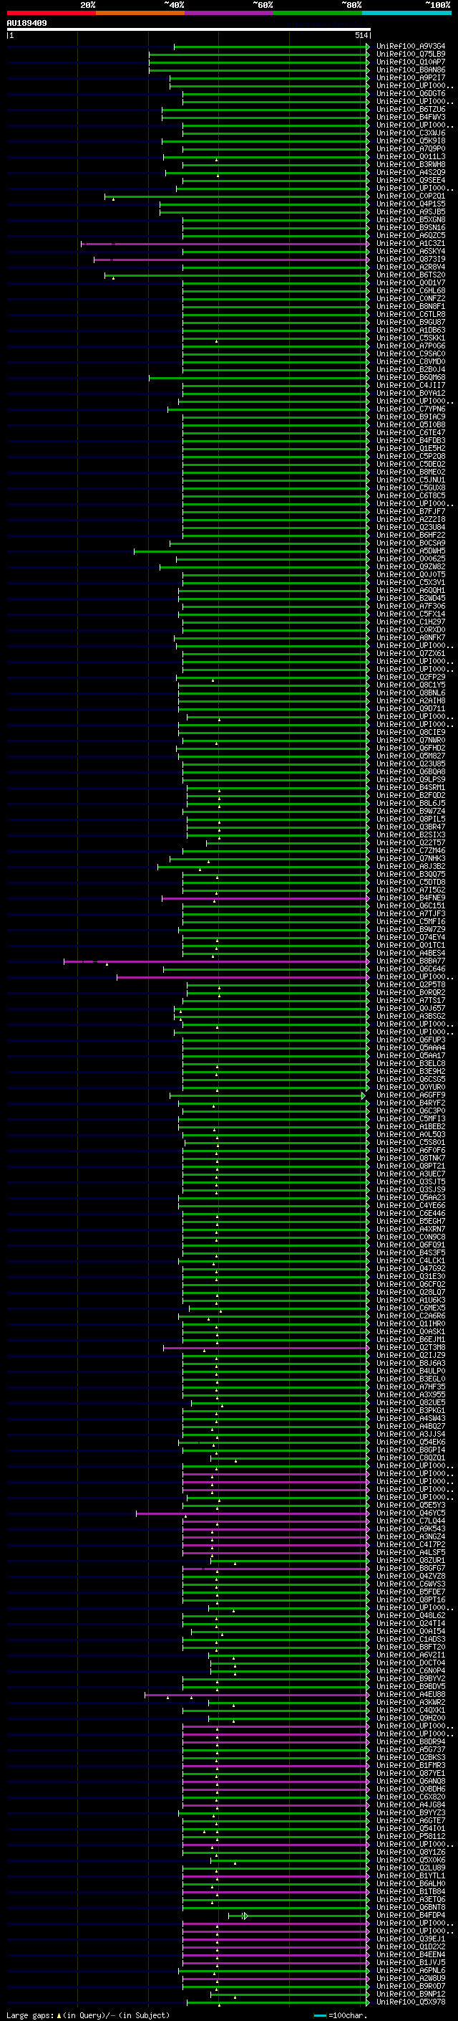The image size is (458, 2021).
Task: Select hit label UniRef100_A8J3B2
Action: pos(411,866)
